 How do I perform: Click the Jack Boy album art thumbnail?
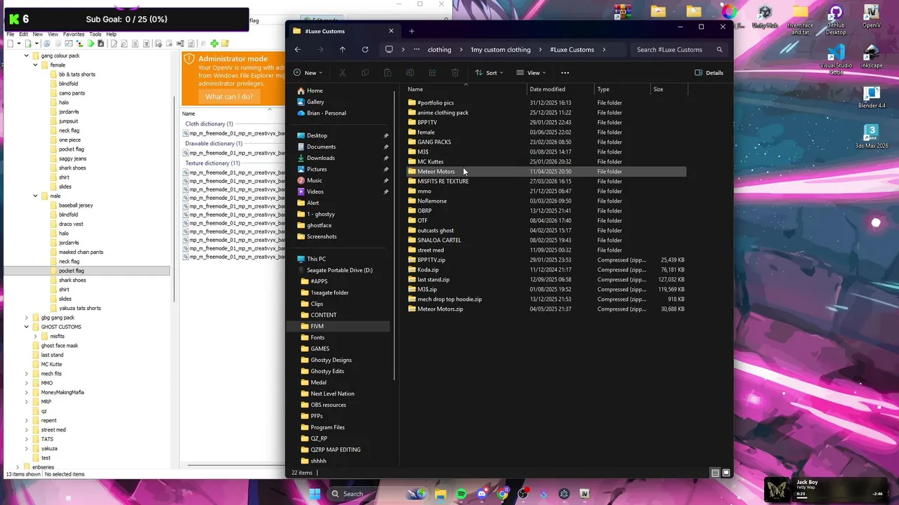coord(777,490)
